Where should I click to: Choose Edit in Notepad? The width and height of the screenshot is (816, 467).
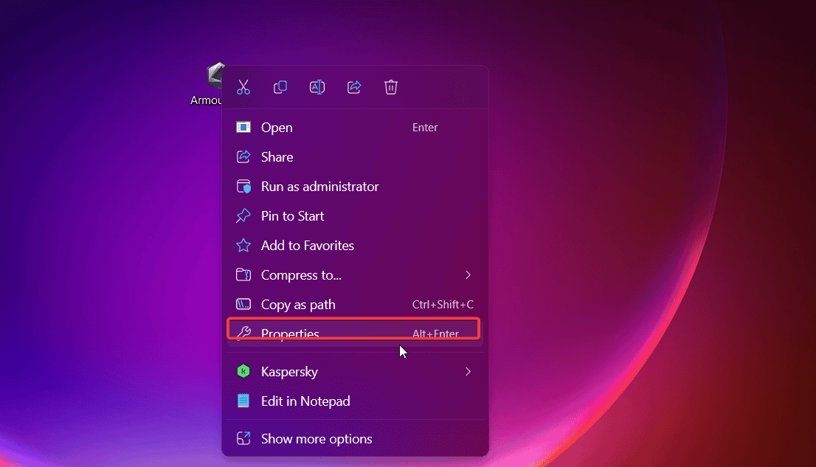(x=355, y=401)
